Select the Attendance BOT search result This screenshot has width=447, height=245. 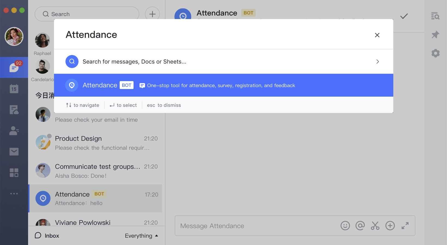[224, 85]
